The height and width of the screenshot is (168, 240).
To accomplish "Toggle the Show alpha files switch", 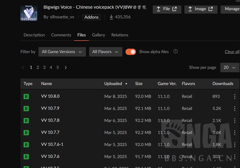I will (x=131, y=52).
